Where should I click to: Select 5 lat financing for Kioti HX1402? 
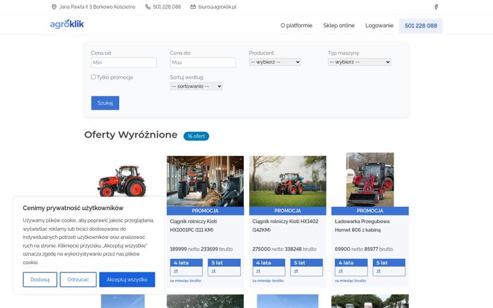tap(307, 268)
